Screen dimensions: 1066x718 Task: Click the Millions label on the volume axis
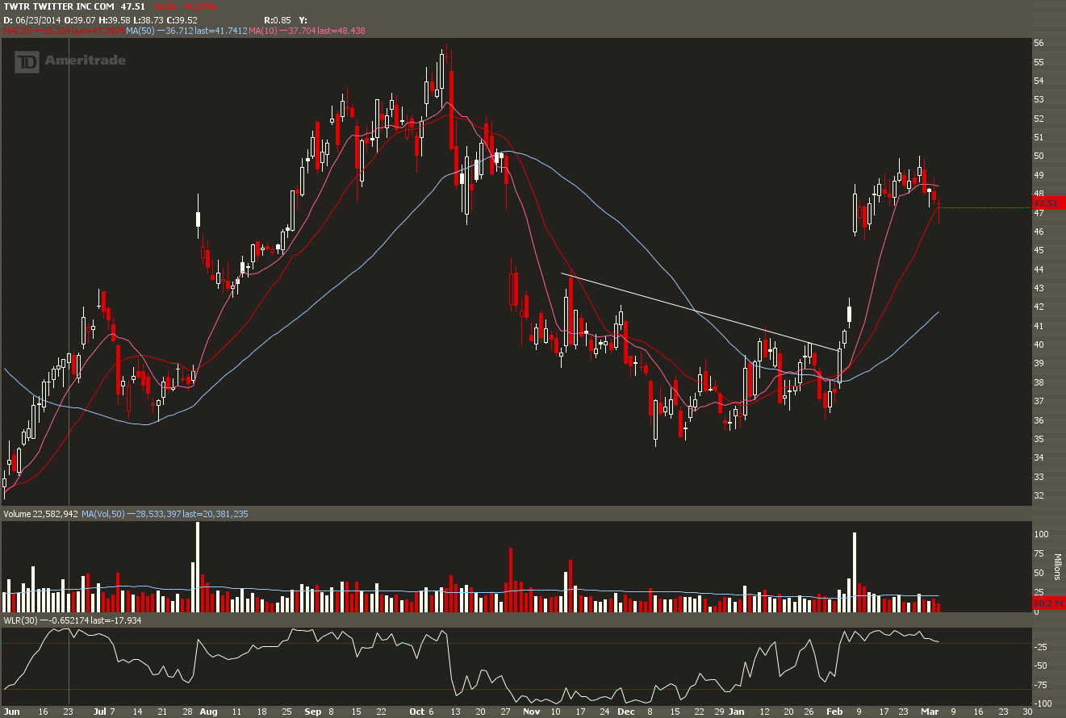(x=1057, y=569)
